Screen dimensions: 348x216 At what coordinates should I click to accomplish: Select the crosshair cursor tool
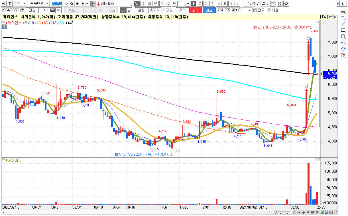[x=123, y=10]
